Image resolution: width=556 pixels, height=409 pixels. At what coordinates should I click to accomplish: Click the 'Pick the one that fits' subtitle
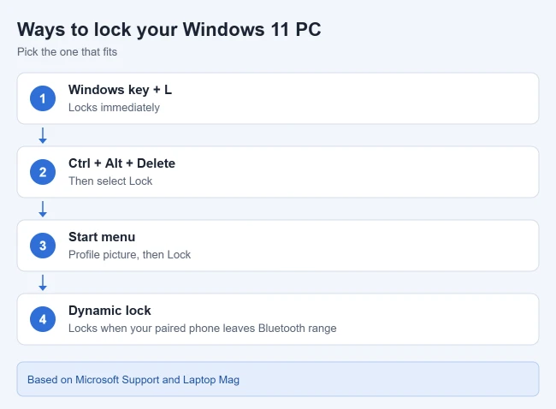pos(67,52)
